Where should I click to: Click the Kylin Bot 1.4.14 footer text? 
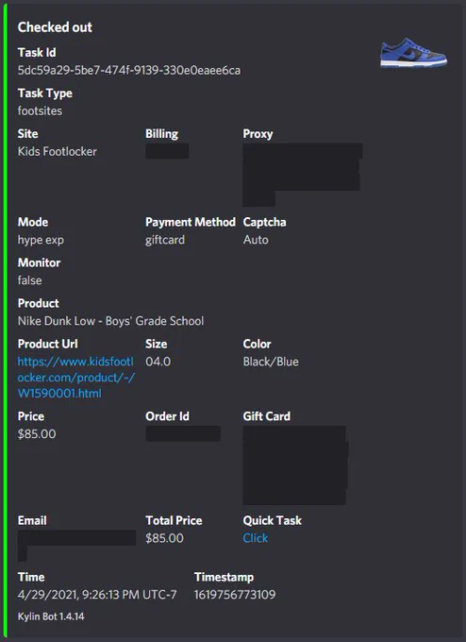(51, 617)
